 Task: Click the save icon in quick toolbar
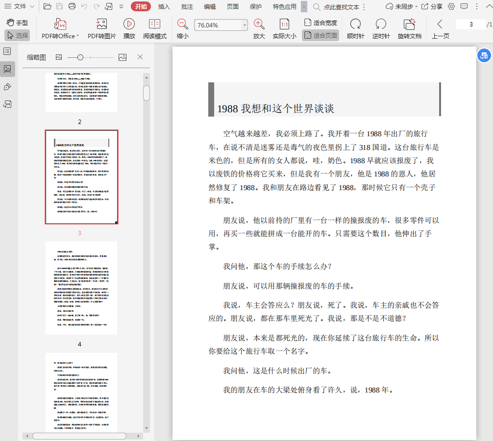tap(60, 6)
